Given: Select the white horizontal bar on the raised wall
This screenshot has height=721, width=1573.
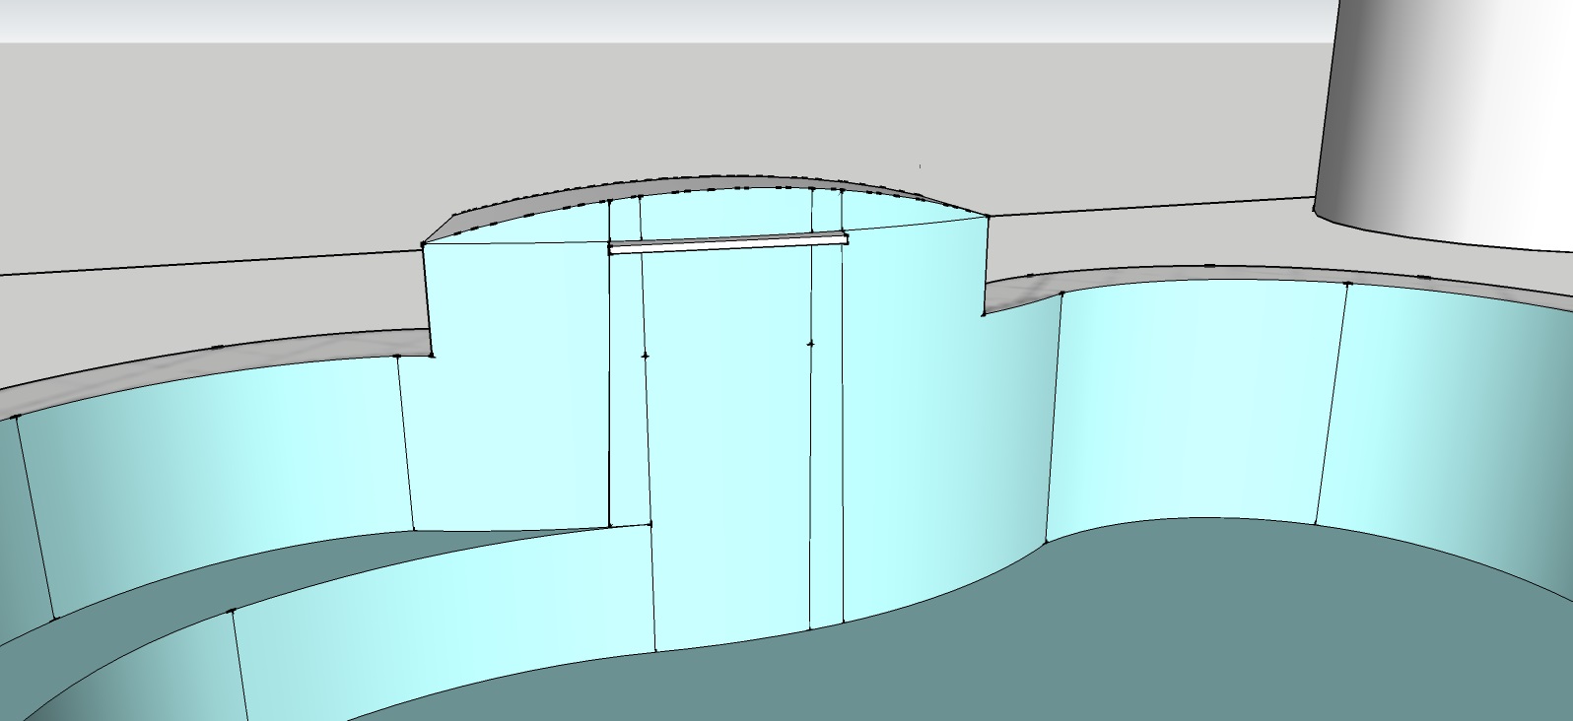Looking at the screenshot, I should click(727, 243).
